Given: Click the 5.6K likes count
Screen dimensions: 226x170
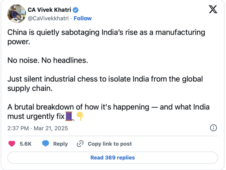Looking at the screenshot, I should click(x=25, y=144).
